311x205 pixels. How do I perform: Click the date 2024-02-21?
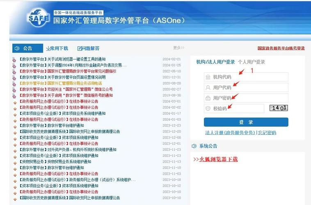click(172, 59)
